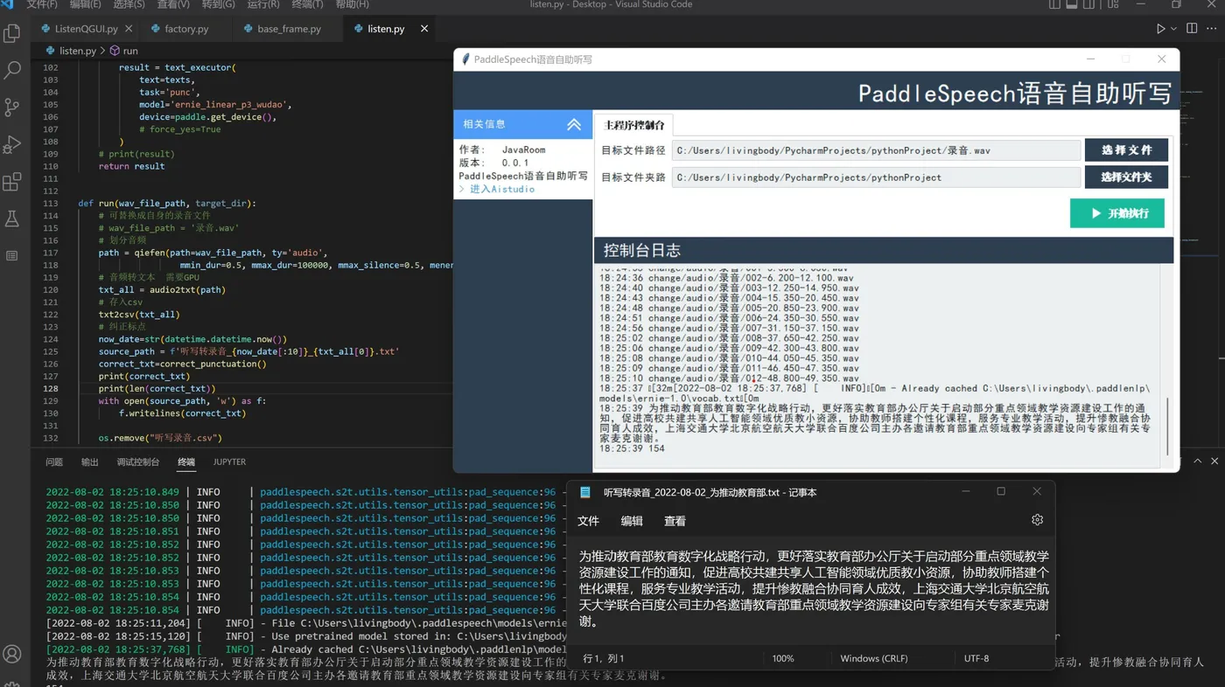Click the PaddleSpeech feather title icon
The height and width of the screenshot is (687, 1225).
pos(465,59)
